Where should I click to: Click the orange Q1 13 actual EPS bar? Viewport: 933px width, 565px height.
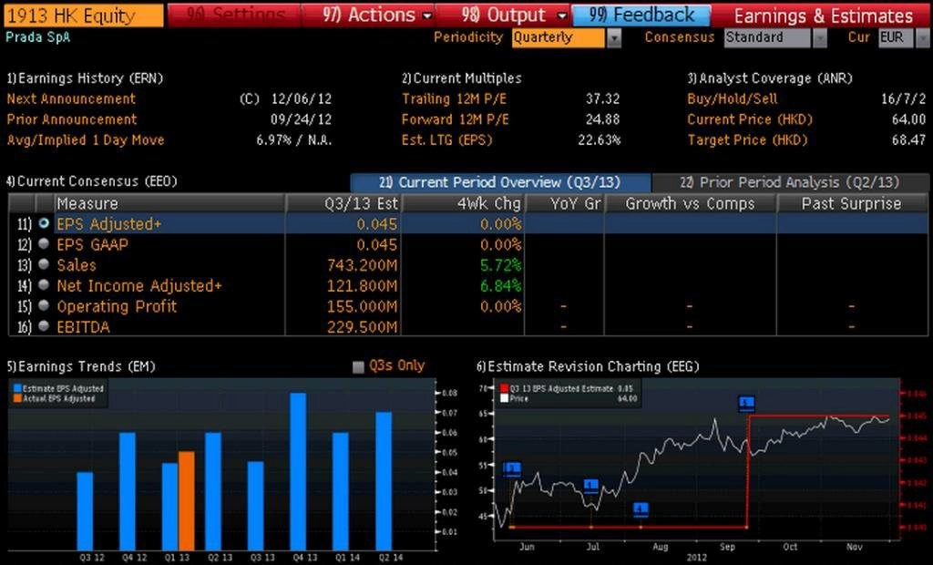pyautogui.click(x=186, y=500)
